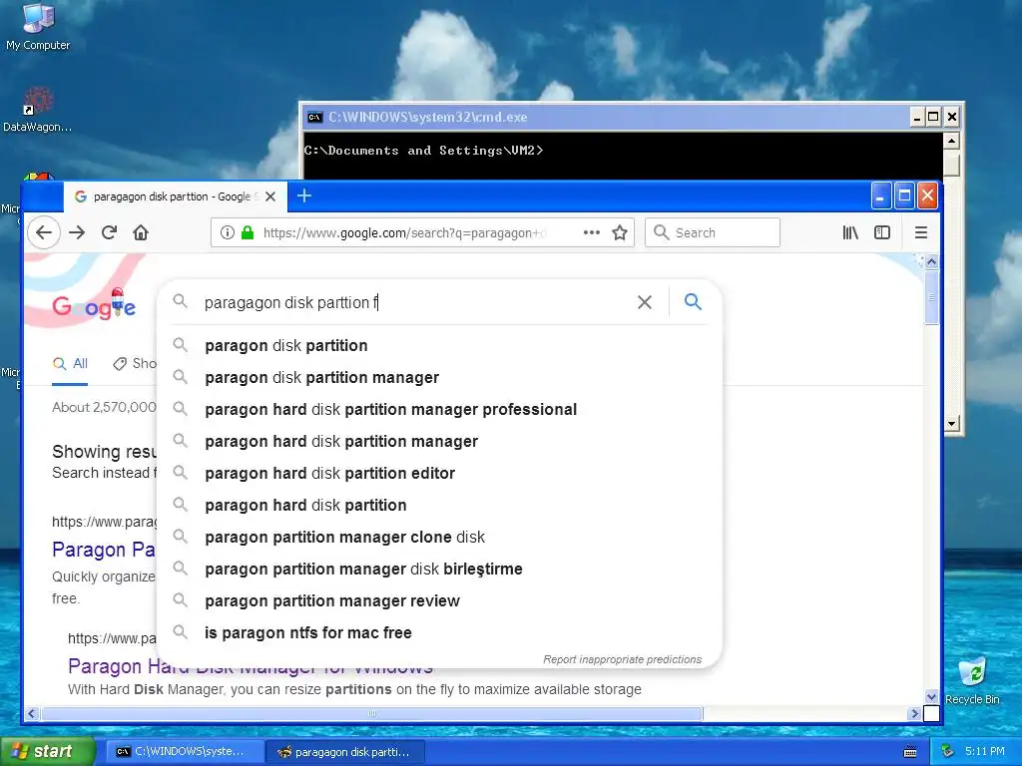
Task: Open the Firefox home page icon
Action: coord(141,232)
